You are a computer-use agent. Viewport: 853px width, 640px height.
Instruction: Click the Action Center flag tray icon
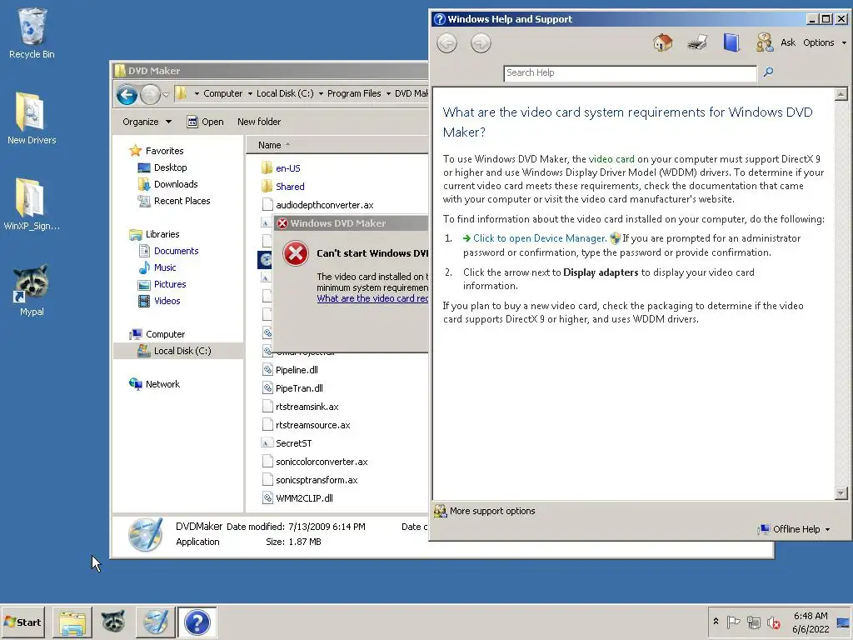733,622
